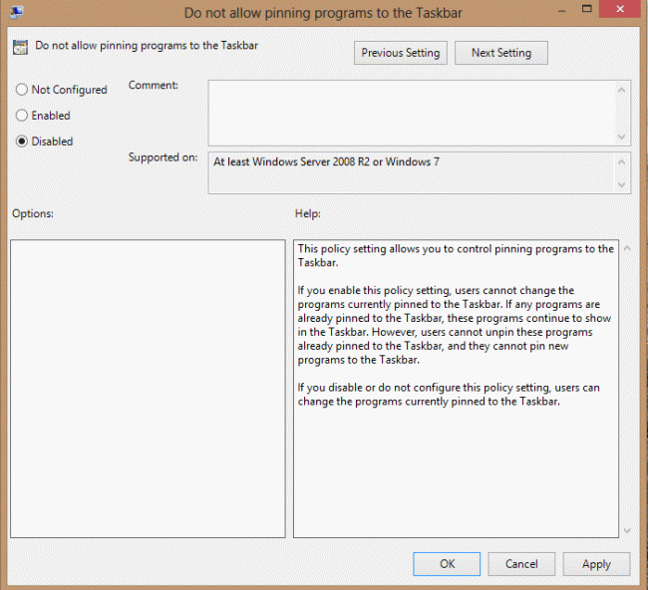Minimize the policy dialog window
This screenshot has width=648, height=590.
pyautogui.click(x=561, y=10)
